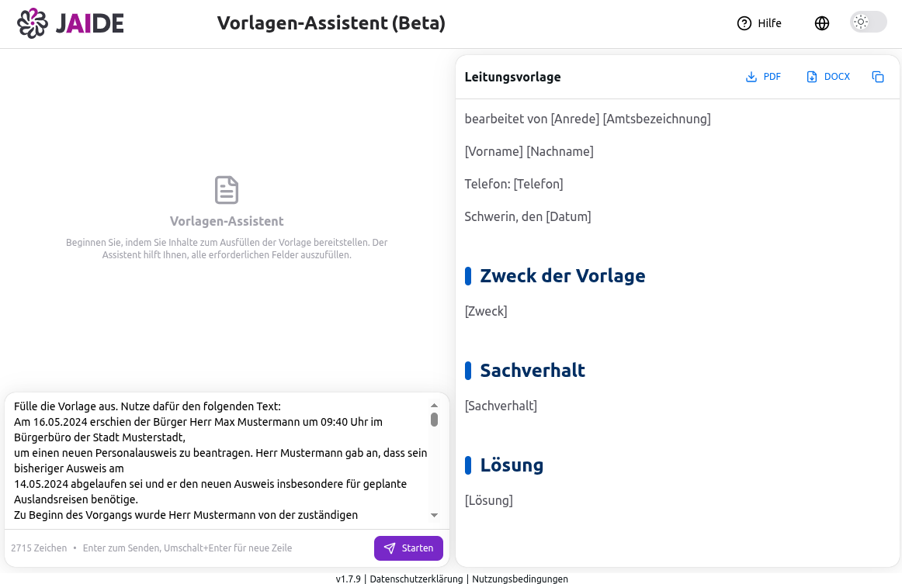
Task: Open the language selector globe icon
Action: (822, 22)
